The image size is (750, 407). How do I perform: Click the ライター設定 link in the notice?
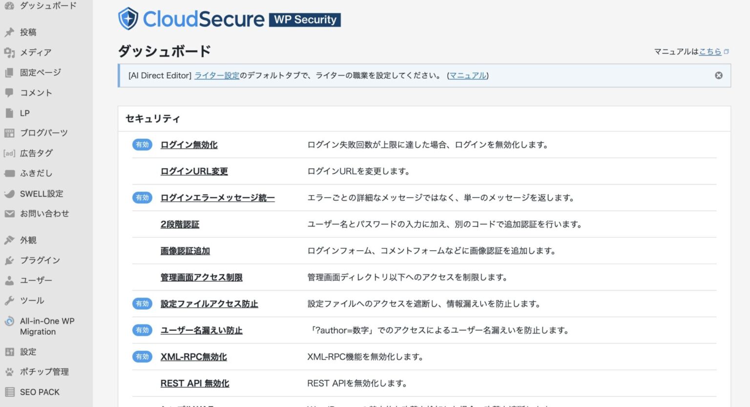pos(216,76)
